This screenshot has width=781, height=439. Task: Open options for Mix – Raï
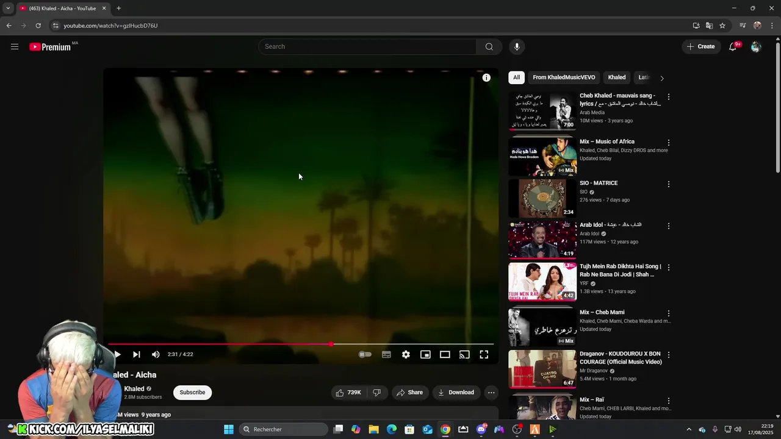pos(669,401)
